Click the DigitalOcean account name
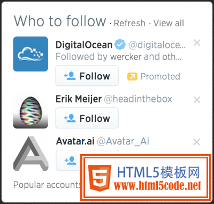The image size is (214, 204). [84, 45]
